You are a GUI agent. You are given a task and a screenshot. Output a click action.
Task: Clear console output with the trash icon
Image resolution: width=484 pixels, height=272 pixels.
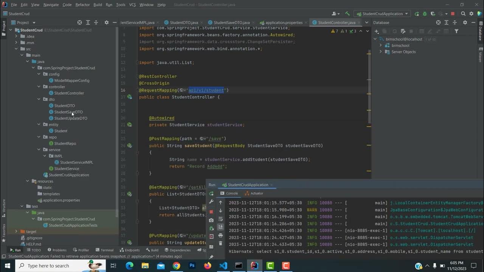[x=221, y=244]
